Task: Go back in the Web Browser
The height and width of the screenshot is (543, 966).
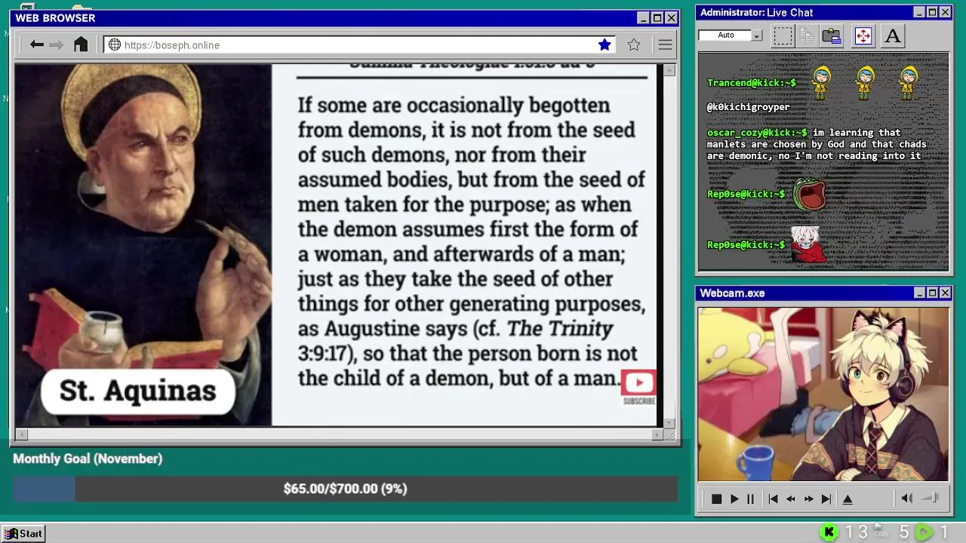Action: [x=36, y=45]
